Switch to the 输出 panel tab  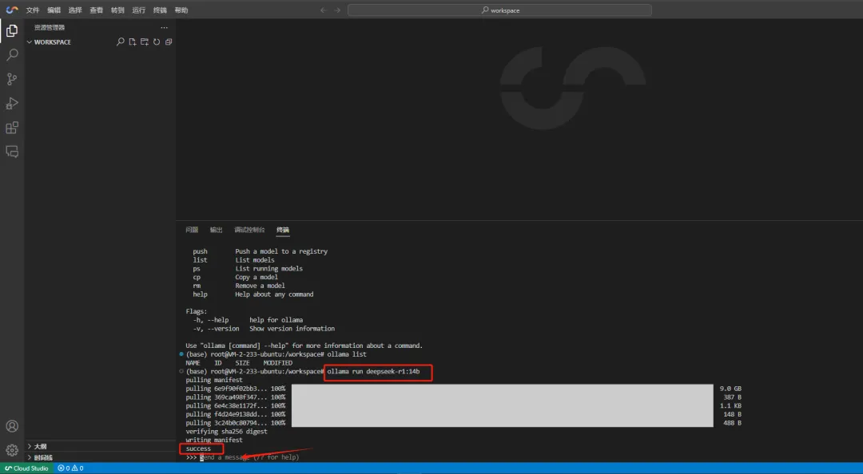coord(217,230)
